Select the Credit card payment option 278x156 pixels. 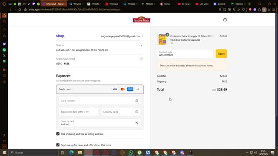100,89
